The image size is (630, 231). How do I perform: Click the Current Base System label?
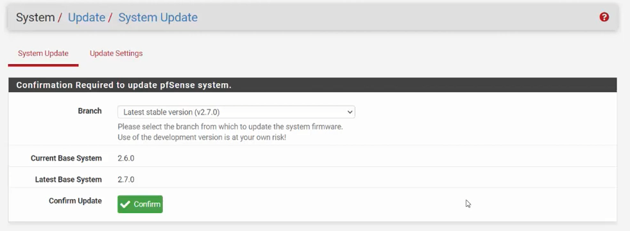click(x=66, y=158)
